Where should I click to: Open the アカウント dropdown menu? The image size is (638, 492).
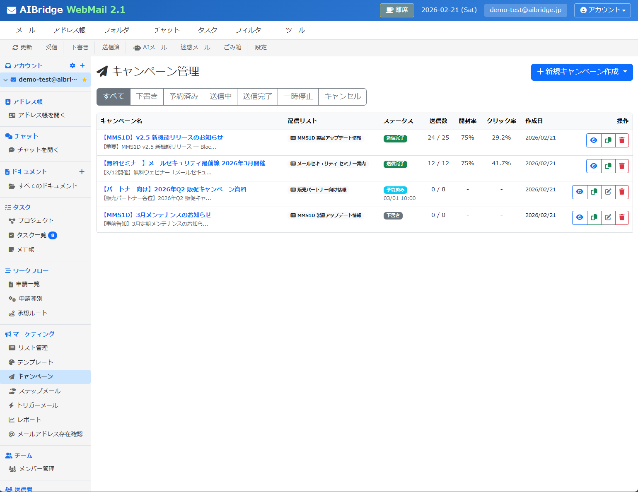[602, 10]
